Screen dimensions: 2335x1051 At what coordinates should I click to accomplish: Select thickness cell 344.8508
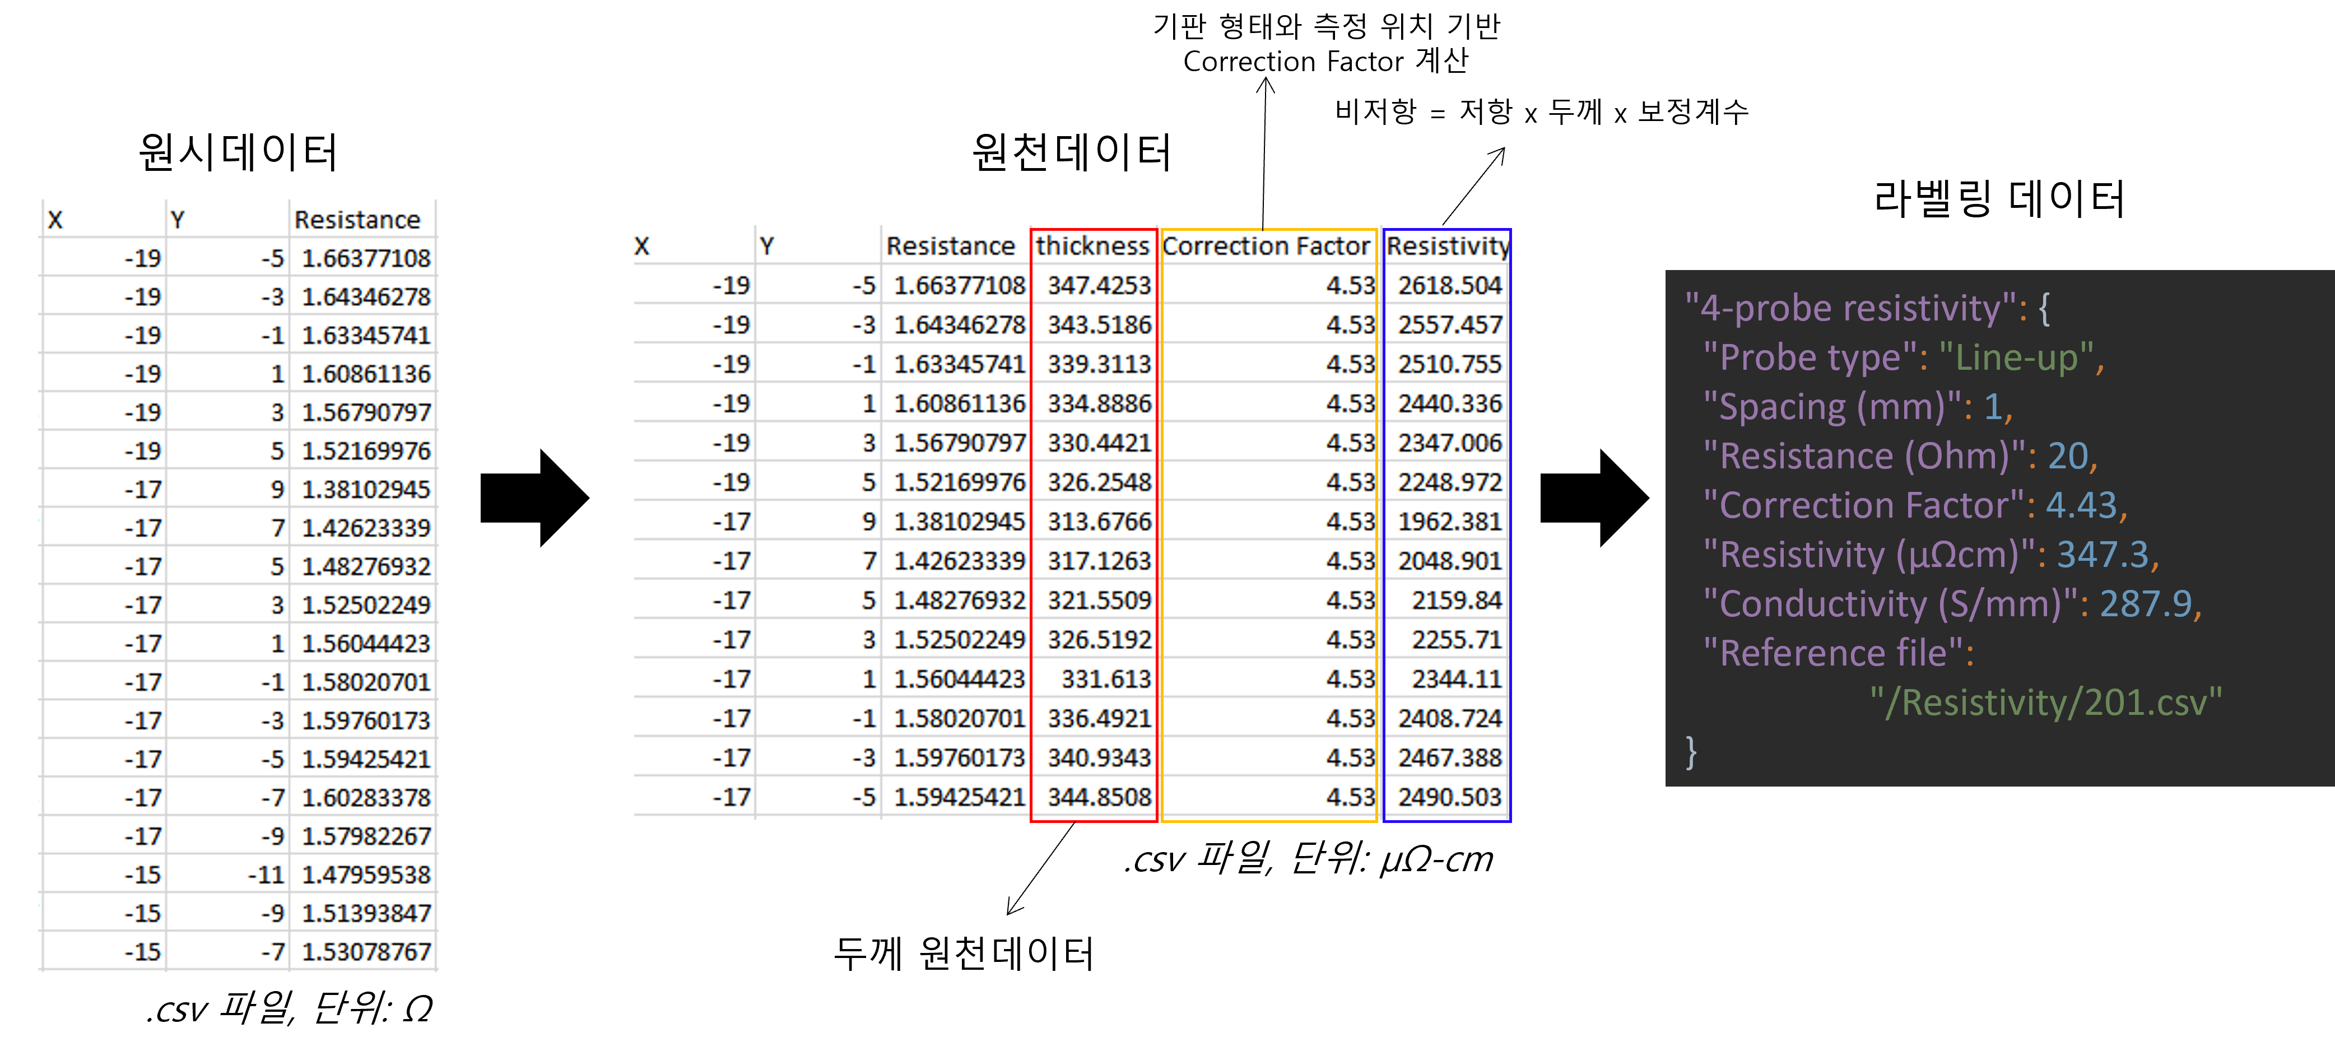tap(1100, 797)
